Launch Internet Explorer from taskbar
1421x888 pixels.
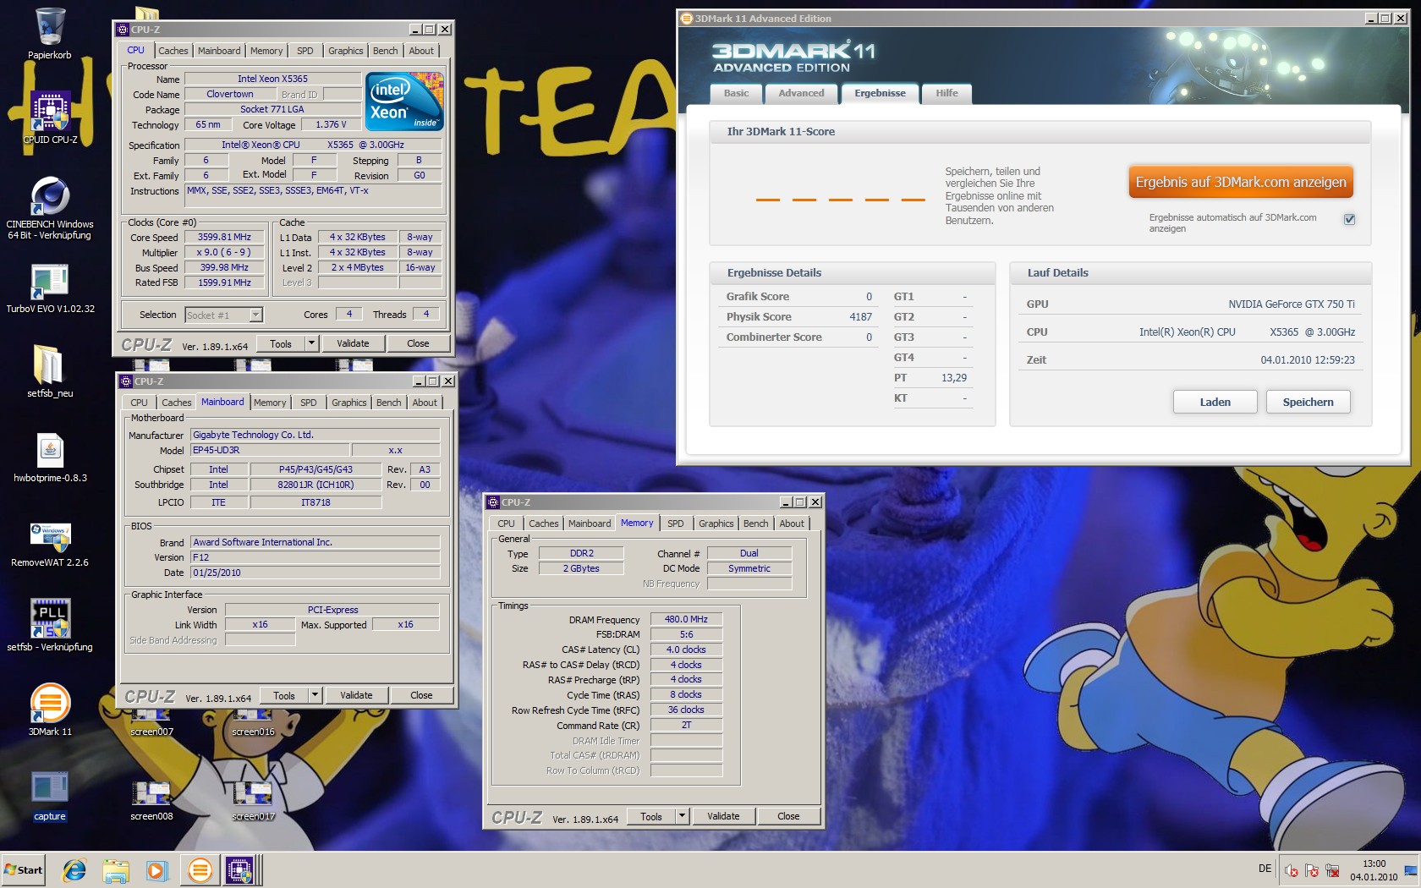coord(74,869)
